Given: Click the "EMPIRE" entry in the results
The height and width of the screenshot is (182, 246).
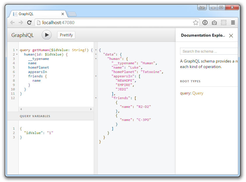Looking at the screenshot, I should point(124,85).
